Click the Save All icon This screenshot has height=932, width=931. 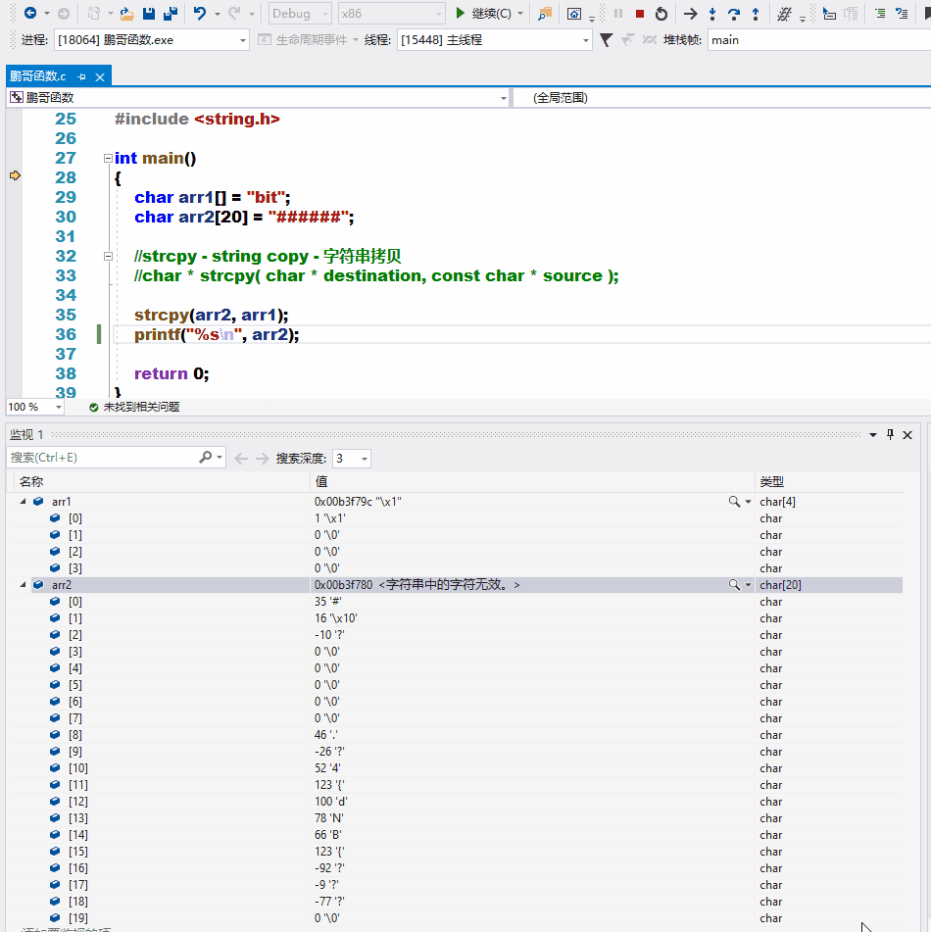click(171, 13)
